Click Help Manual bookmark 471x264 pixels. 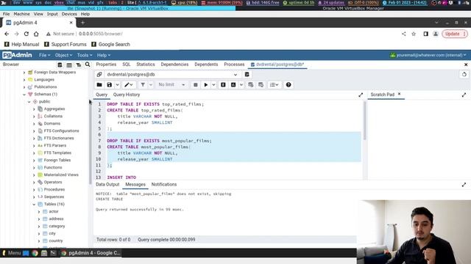pos(21,44)
